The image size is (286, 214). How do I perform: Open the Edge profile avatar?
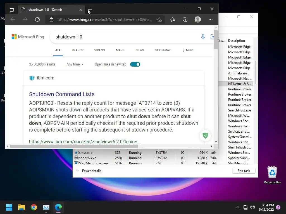198,20
